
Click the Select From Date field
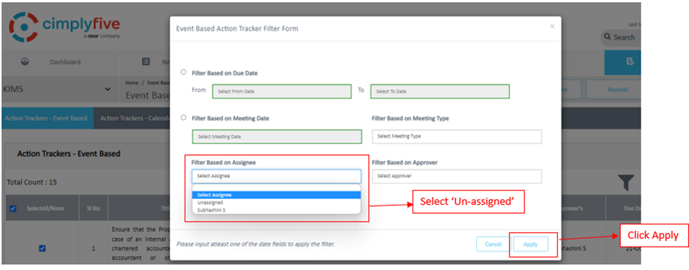point(282,91)
